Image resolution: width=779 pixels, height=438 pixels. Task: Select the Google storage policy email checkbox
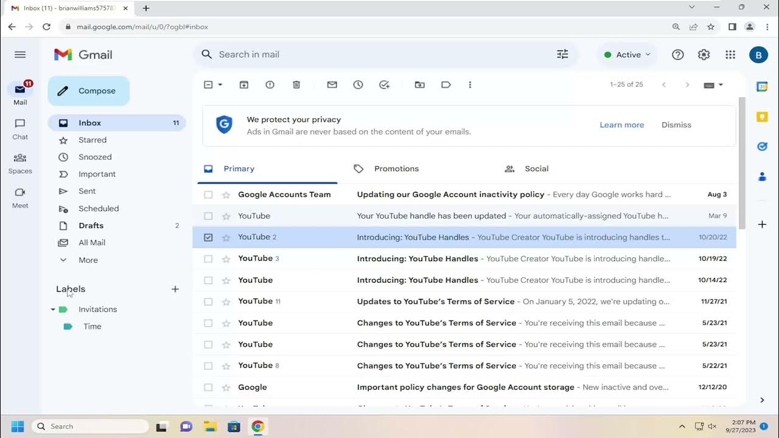pyautogui.click(x=208, y=388)
